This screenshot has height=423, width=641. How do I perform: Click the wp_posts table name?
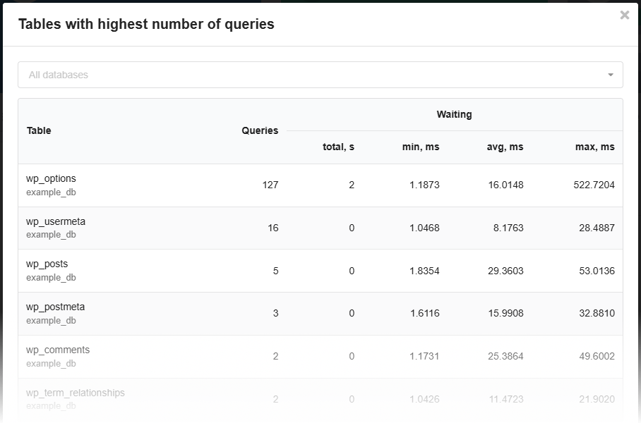point(47,264)
